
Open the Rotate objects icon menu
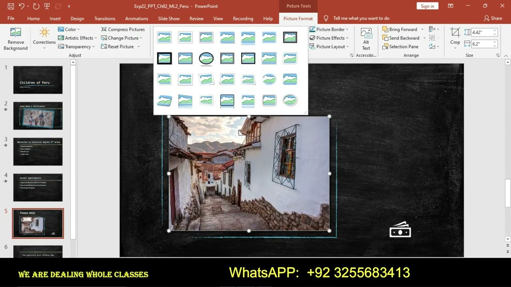tap(434, 47)
